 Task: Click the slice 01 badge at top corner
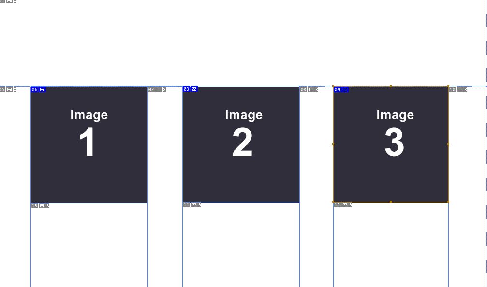coord(8,1)
